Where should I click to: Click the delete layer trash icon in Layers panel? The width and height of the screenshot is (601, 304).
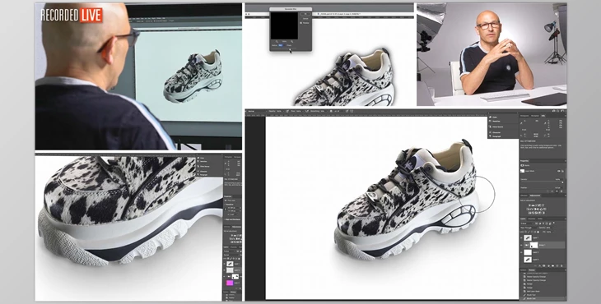[x=561, y=265]
